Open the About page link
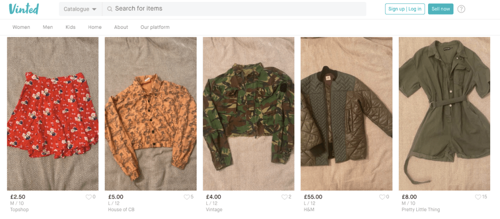The height and width of the screenshot is (219, 500). tap(121, 27)
